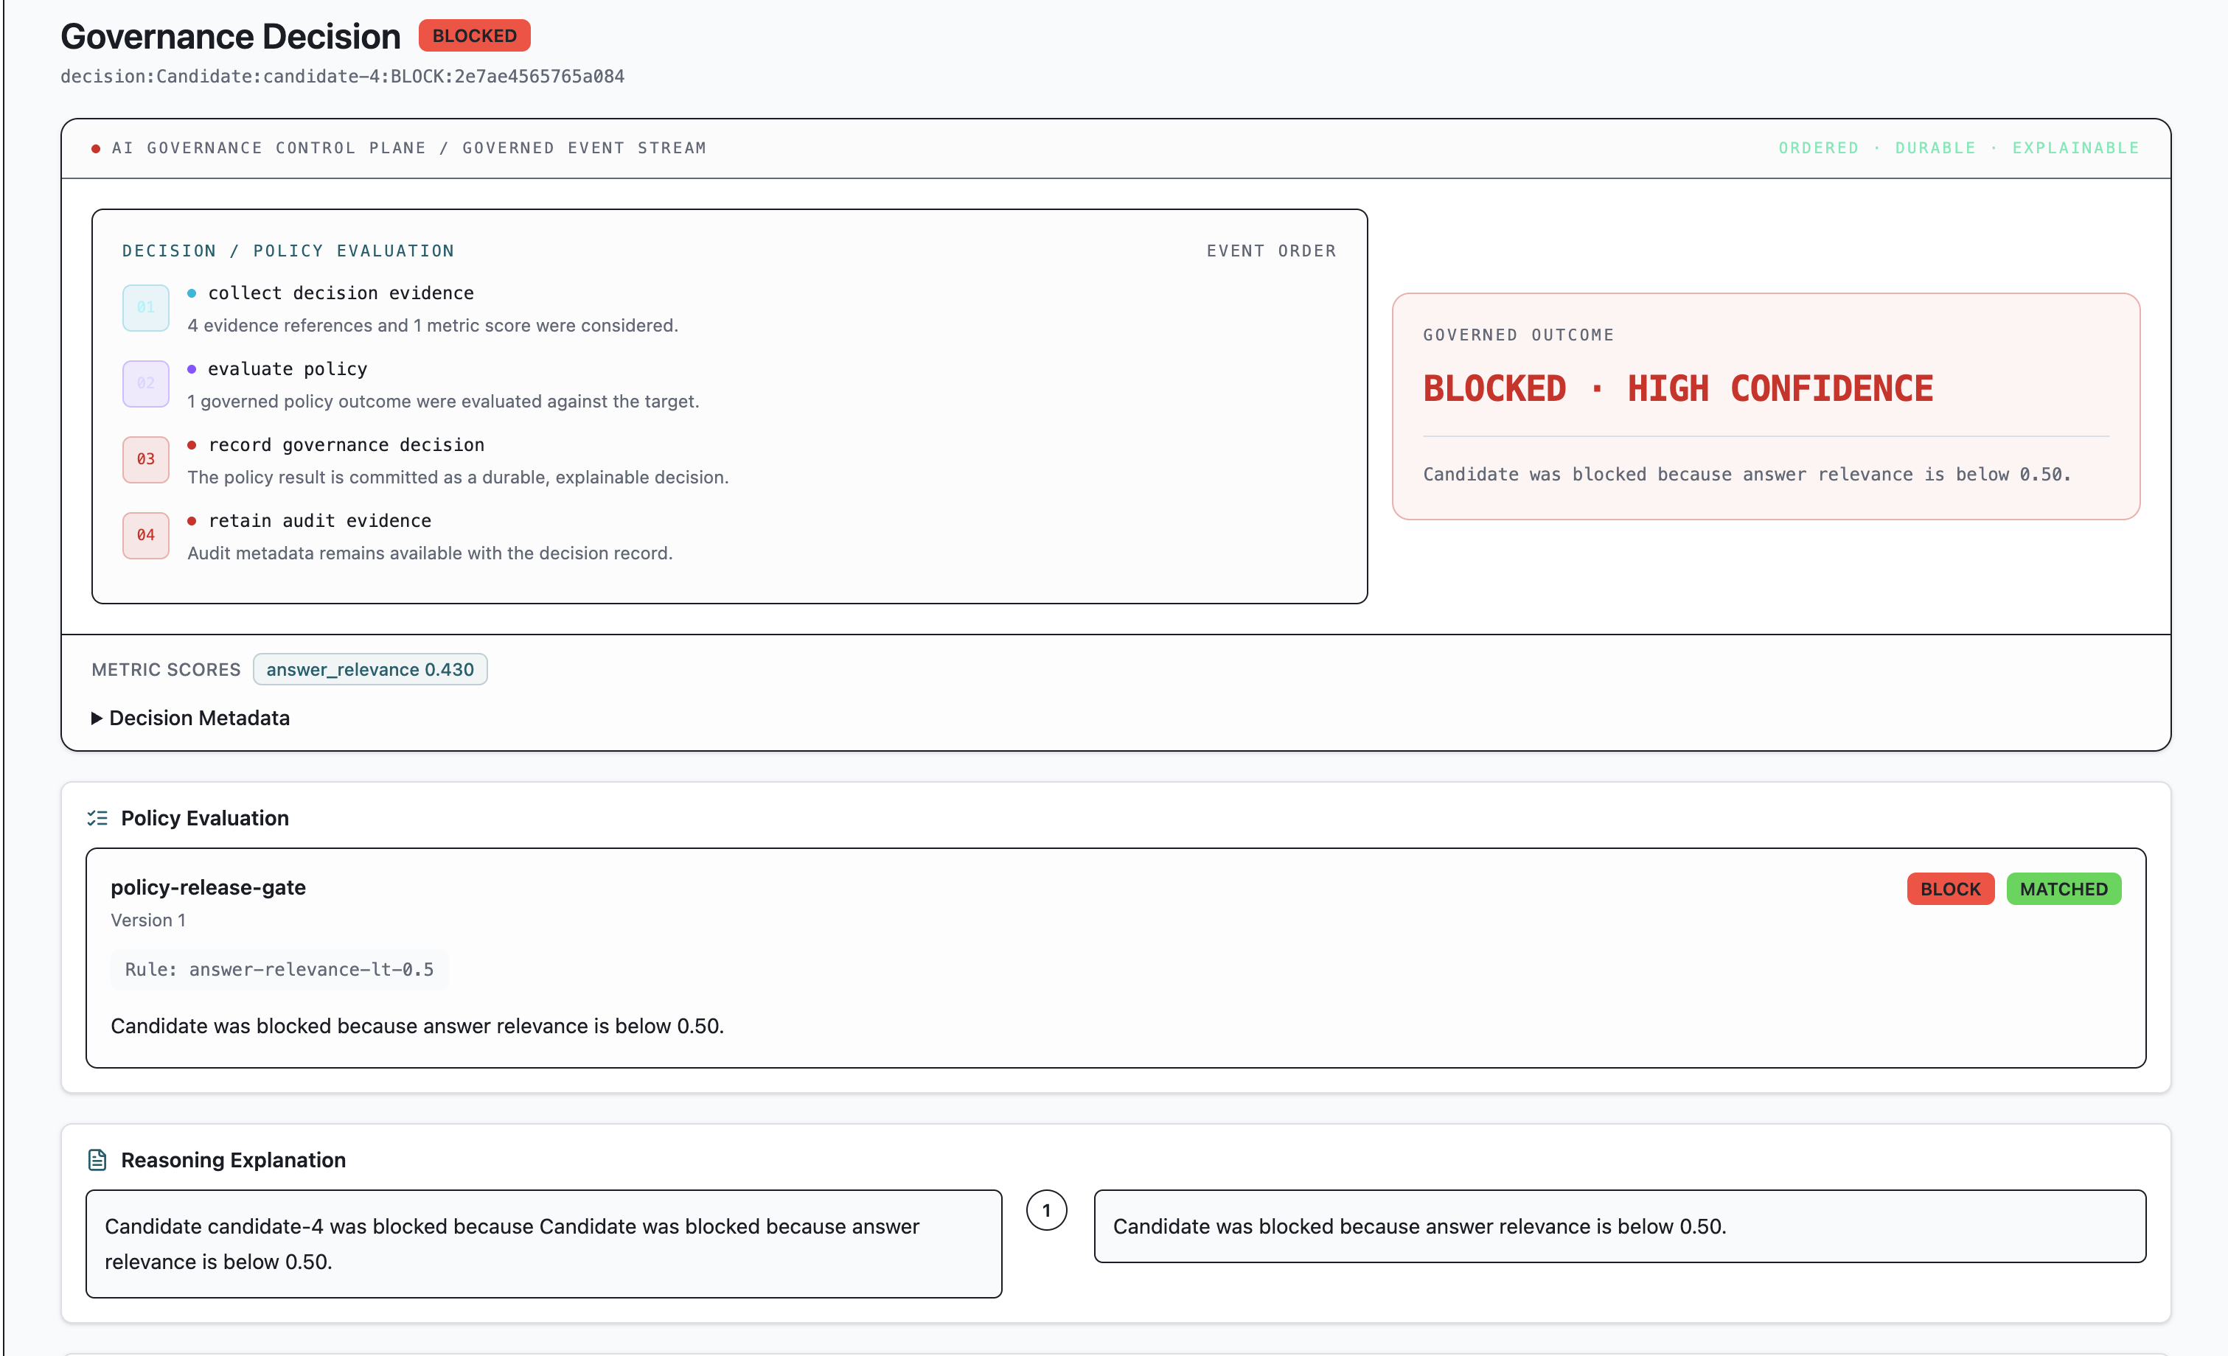The width and height of the screenshot is (2228, 1356).
Task: Click the Policy Evaluation checklist icon
Action: click(97, 818)
